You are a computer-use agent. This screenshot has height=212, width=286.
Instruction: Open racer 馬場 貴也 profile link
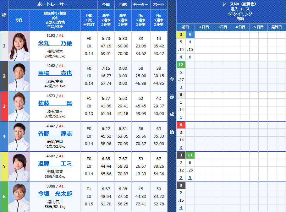click(x=55, y=73)
